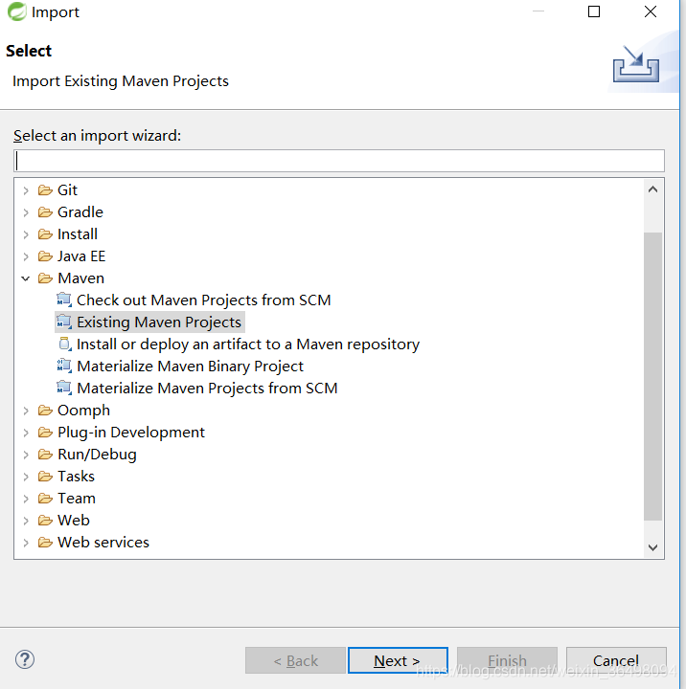Click the disabled Finish button

coord(507,660)
